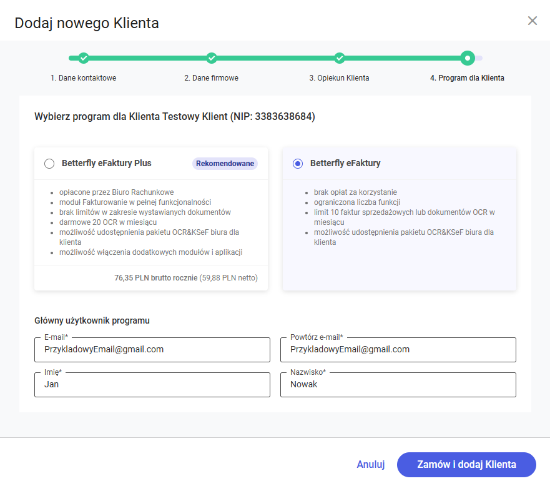Click the Program dla Klienta step label
This screenshot has width=550, height=491.
pos(467,78)
